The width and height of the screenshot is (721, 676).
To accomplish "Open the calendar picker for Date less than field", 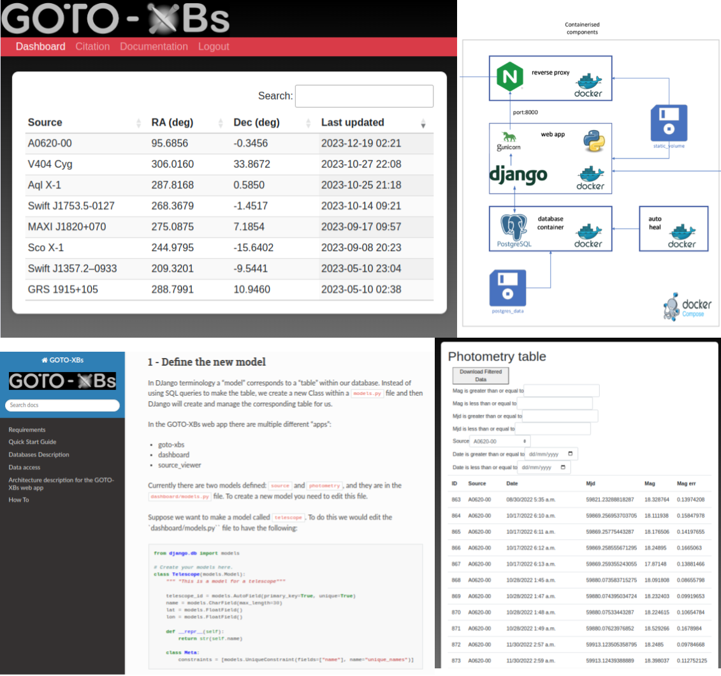I will [x=563, y=468].
